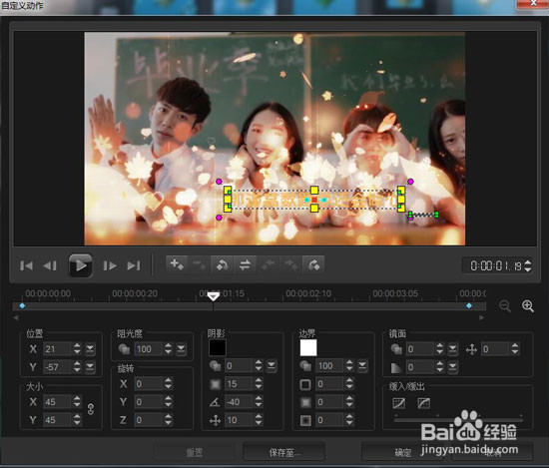Open the Position Y ease menu
Viewport: 549px width, 468px height.
pyautogui.click(x=90, y=367)
